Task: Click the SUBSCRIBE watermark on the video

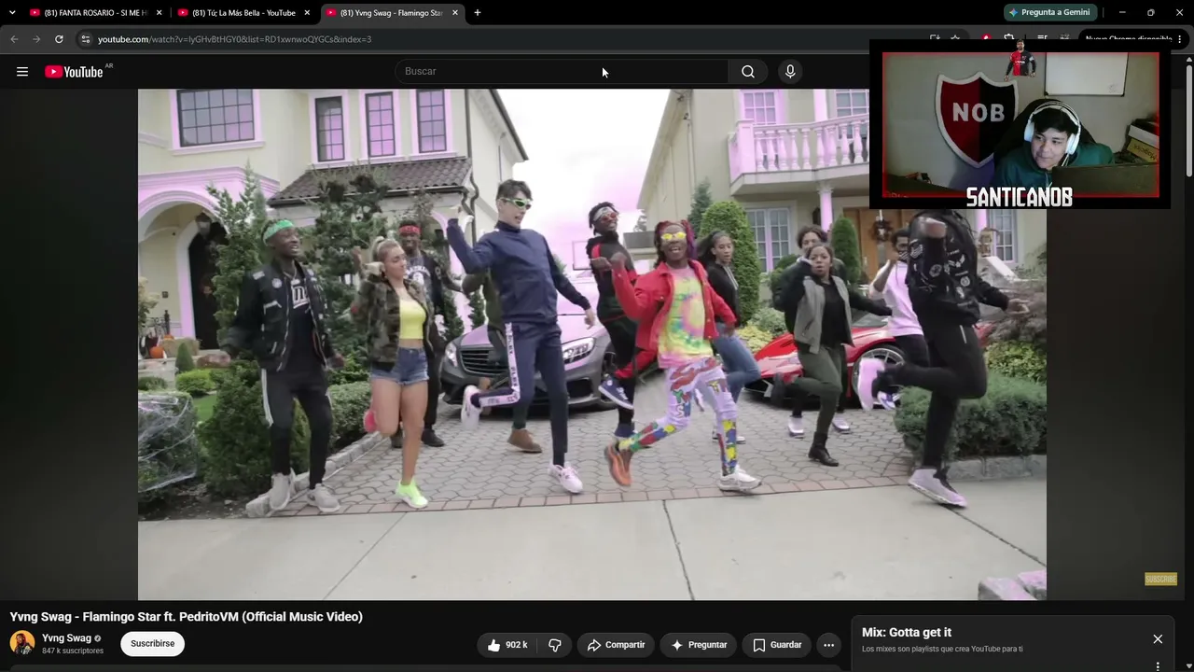Action: [x=1160, y=580]
